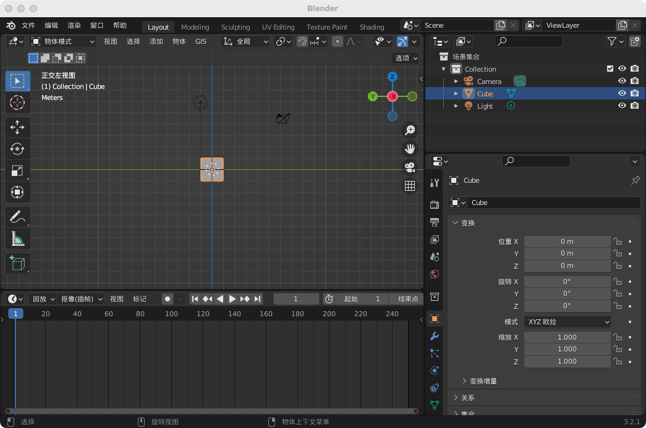Open the Physics properties tab
Image resolution: width=646 pixels, height=428 pixels.
(434, 371)
